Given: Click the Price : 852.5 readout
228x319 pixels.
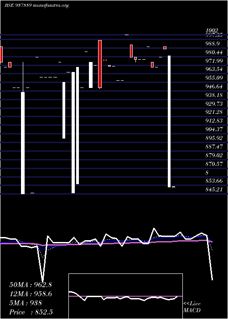Looking at the screenshot, I should 31,312.
